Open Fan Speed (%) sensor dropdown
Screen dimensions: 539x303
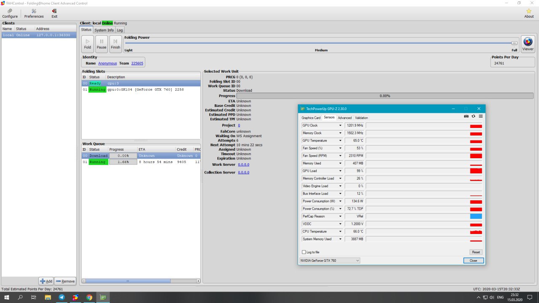[340, 148]
